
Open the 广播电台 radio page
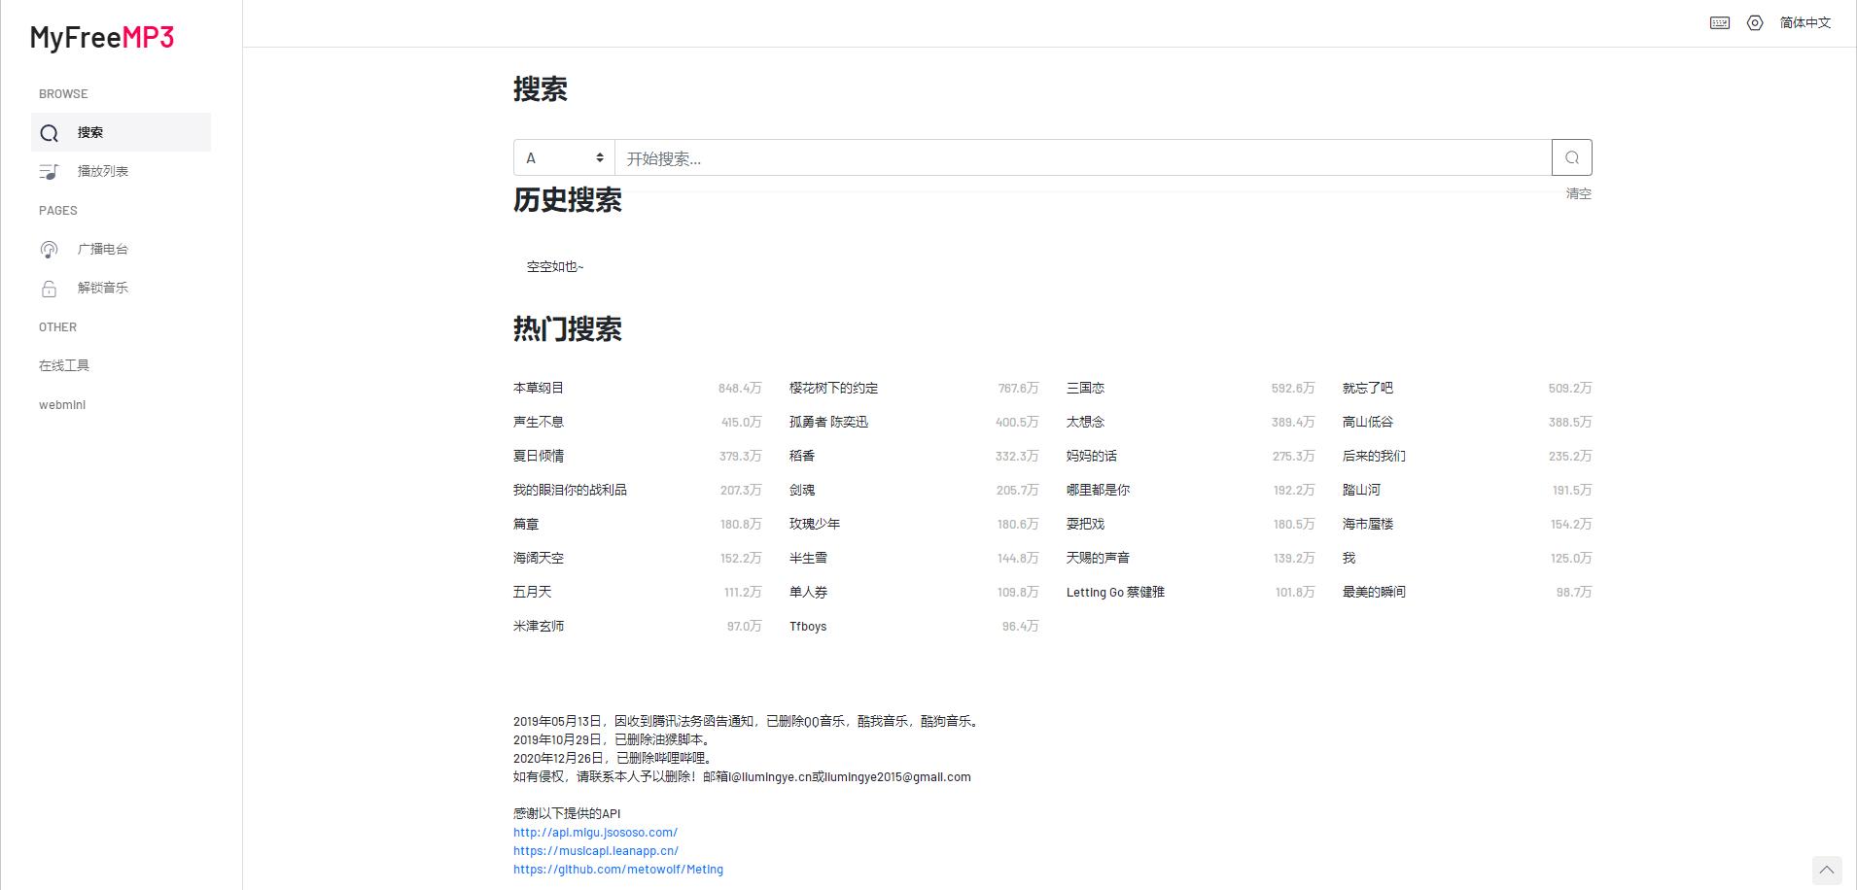pos(103,249)
